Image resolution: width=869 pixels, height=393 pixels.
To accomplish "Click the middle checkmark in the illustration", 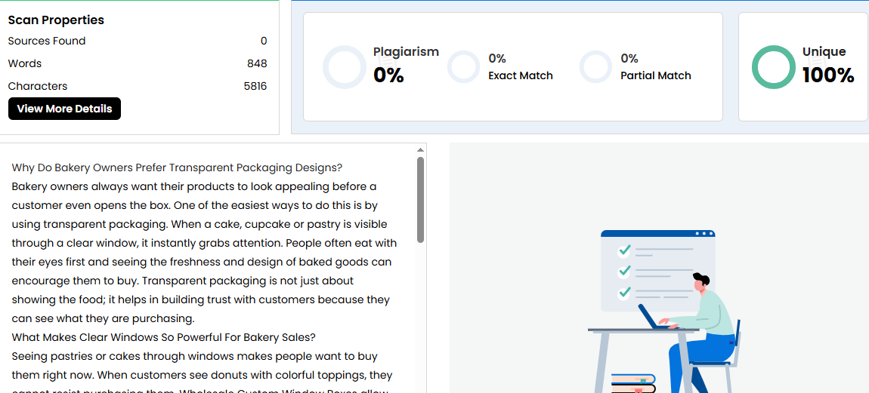I will pyautogui.click(x=624, y=270).
